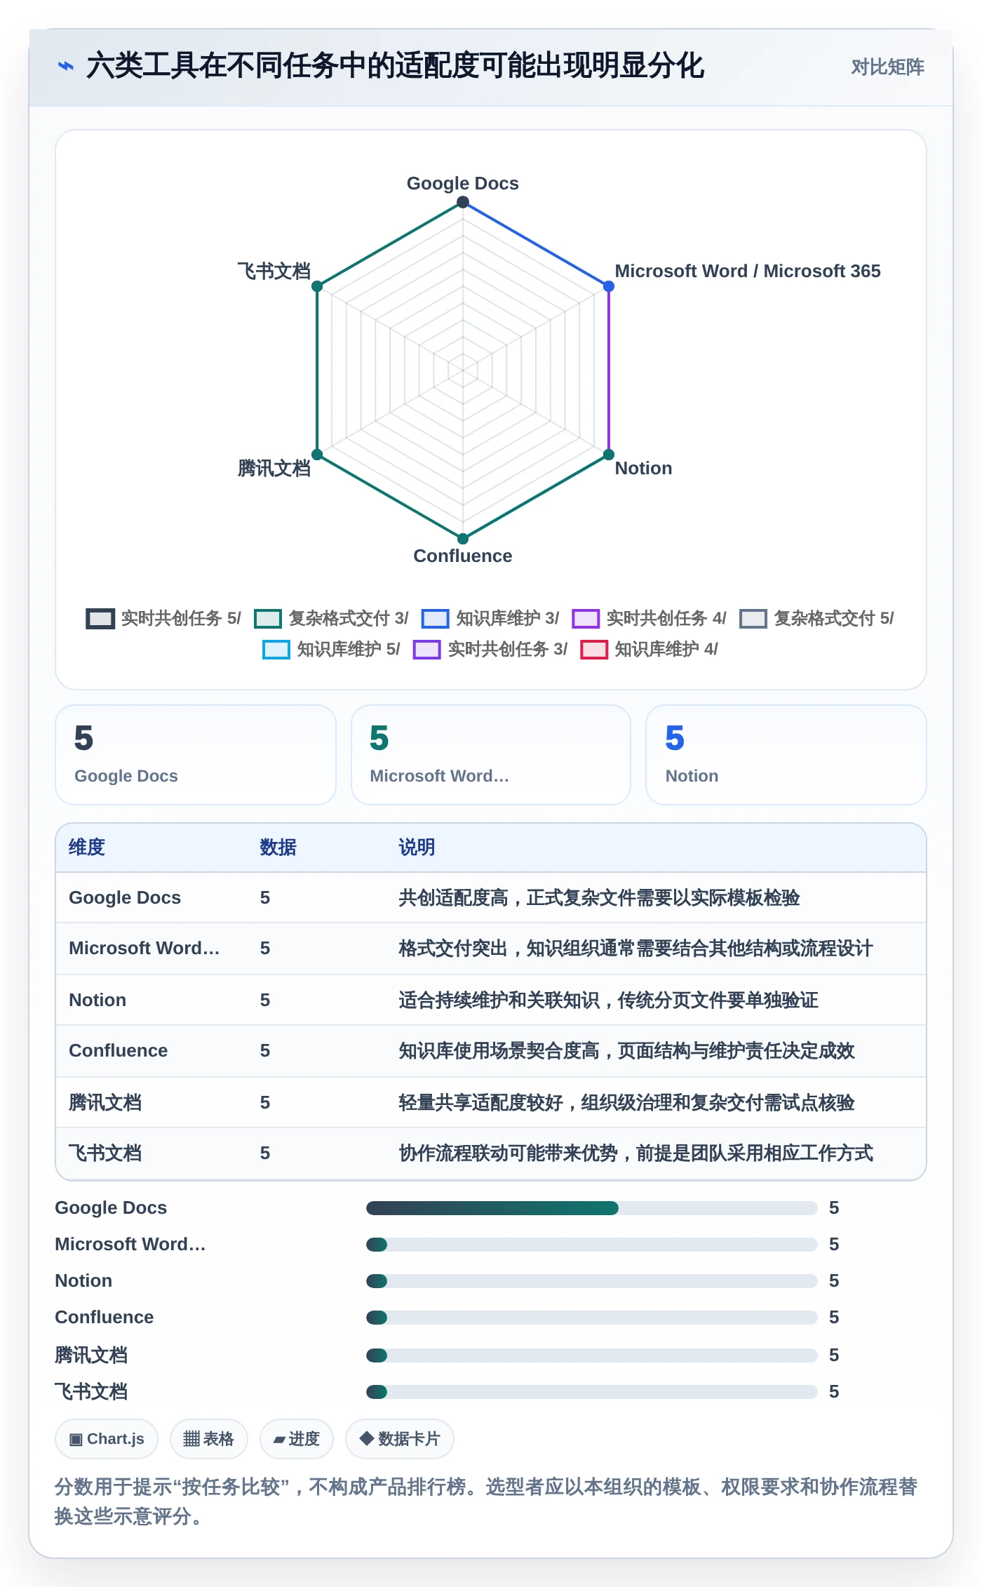Screen dimensions: 982x1587
Task: Open the Notion score card
Action: (x=786, y=755)
